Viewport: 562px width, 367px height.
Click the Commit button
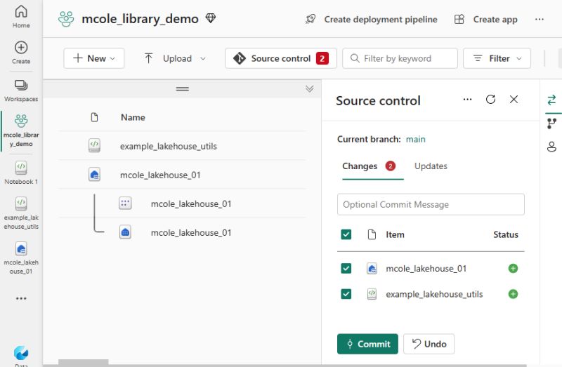click(367, 344)
